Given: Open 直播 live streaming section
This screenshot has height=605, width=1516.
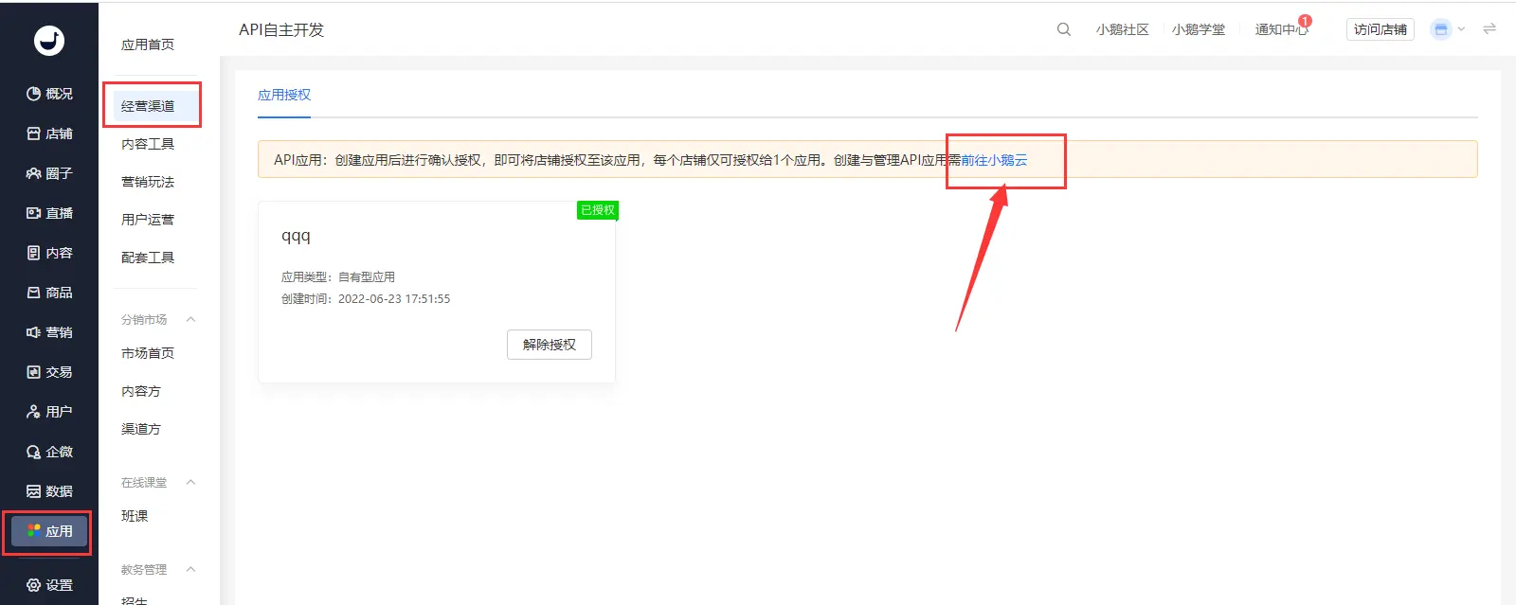Looking at the screenshot, I should point(49,213).
